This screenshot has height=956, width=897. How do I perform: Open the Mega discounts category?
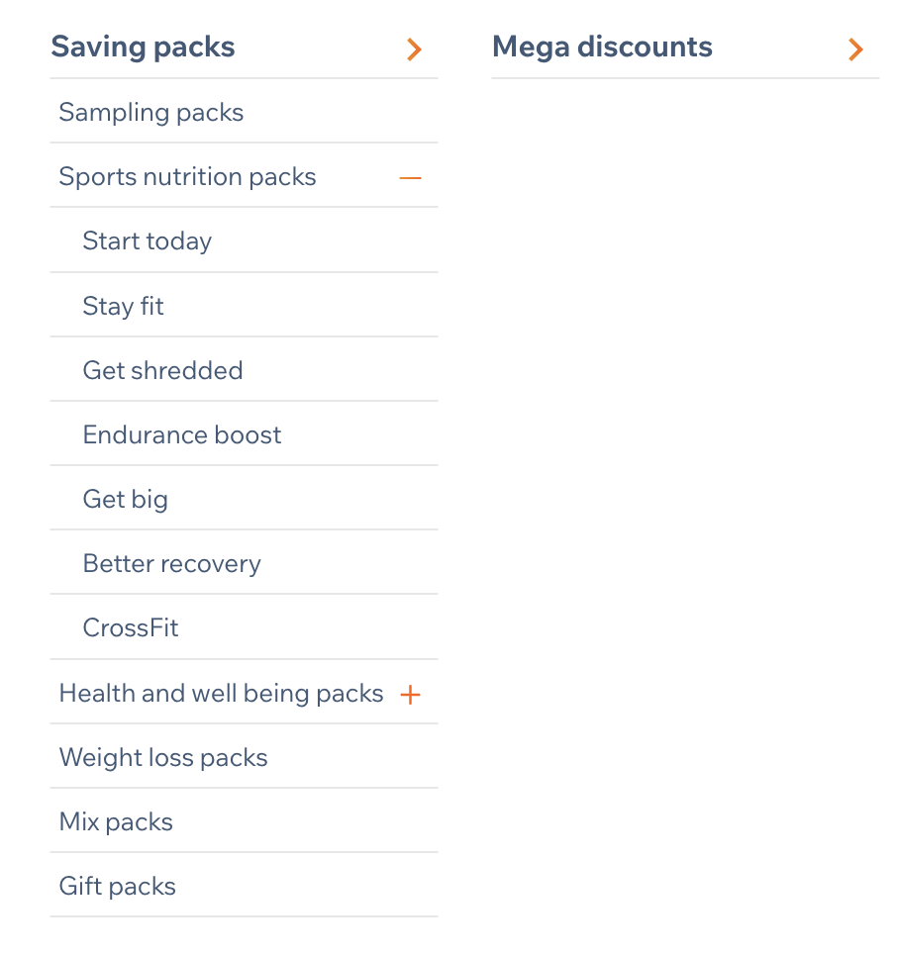[602, 47]
